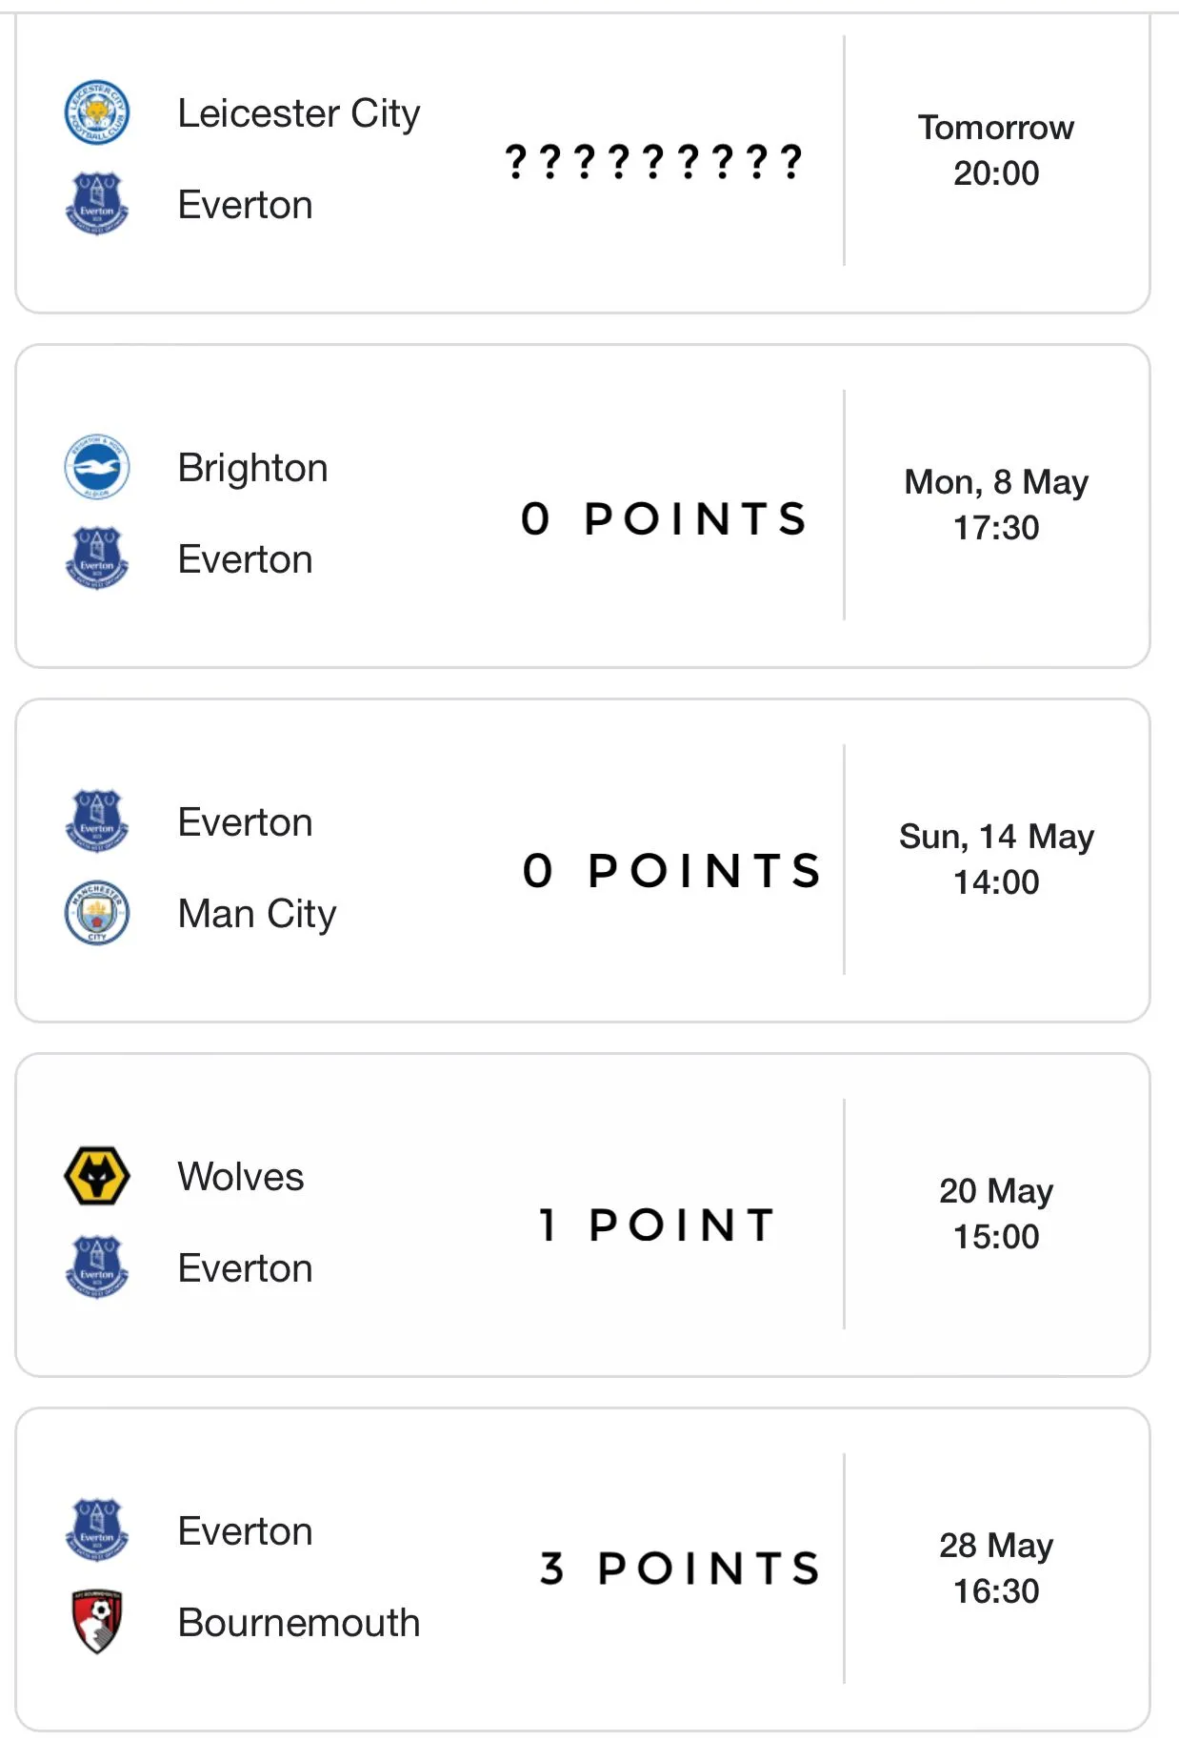Click the Tomorrow 20:00 kickoff time
This screenshot has width=1179, height=1741.
995,151
